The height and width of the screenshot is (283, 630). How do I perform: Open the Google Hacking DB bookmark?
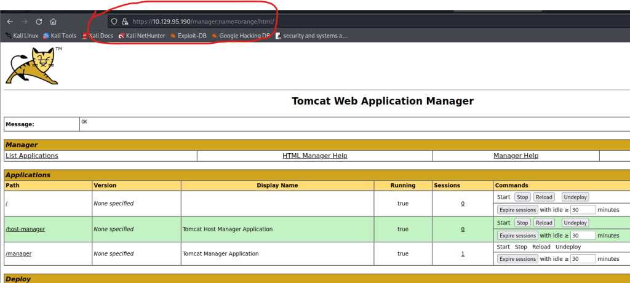coord(241,36)
